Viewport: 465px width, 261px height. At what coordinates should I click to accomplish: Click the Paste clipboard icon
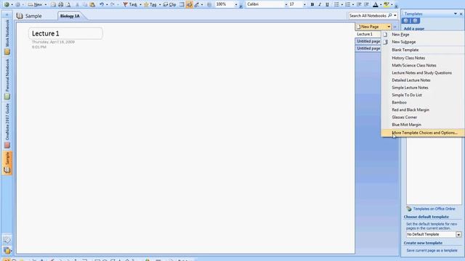(92, 4)
